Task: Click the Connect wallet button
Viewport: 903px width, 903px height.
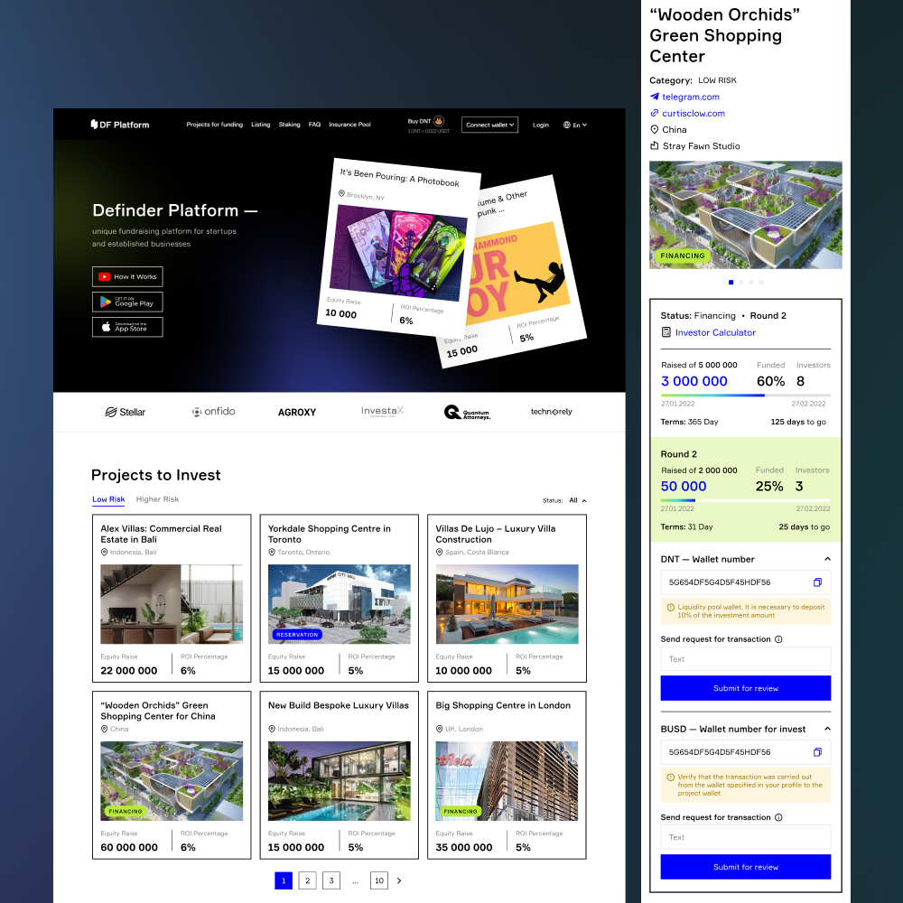Action: coord(489,125)
